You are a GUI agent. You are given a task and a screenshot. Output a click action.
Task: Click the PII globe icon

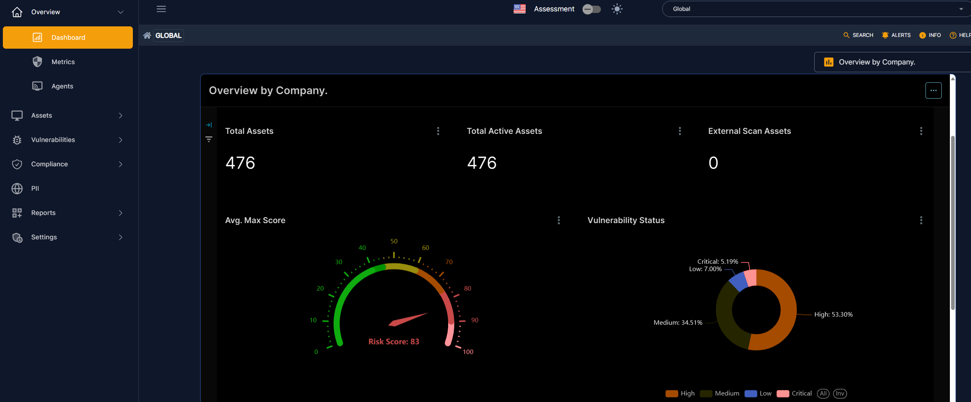(17, 188)
